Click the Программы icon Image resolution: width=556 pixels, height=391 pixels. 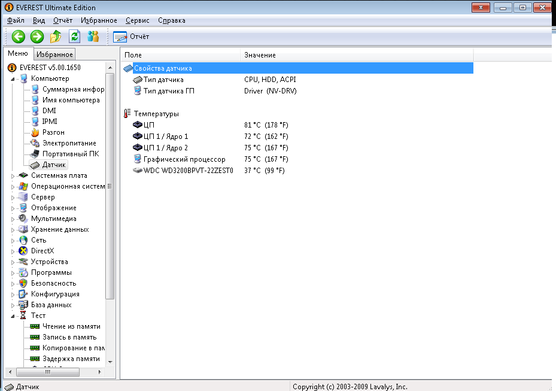tap(23, 272)
